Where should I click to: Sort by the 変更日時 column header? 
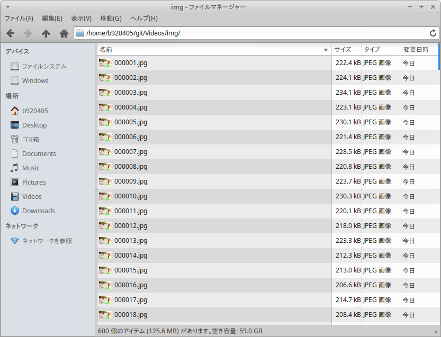[x=420, y=50]
